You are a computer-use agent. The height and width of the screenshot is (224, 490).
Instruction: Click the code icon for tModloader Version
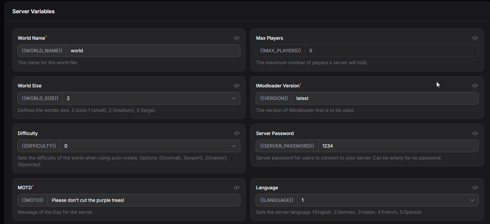(x=475, y=86)
